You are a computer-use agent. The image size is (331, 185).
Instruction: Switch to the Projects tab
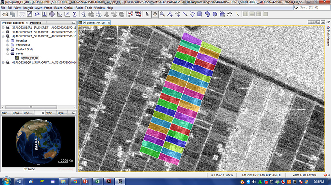[35, 23]
